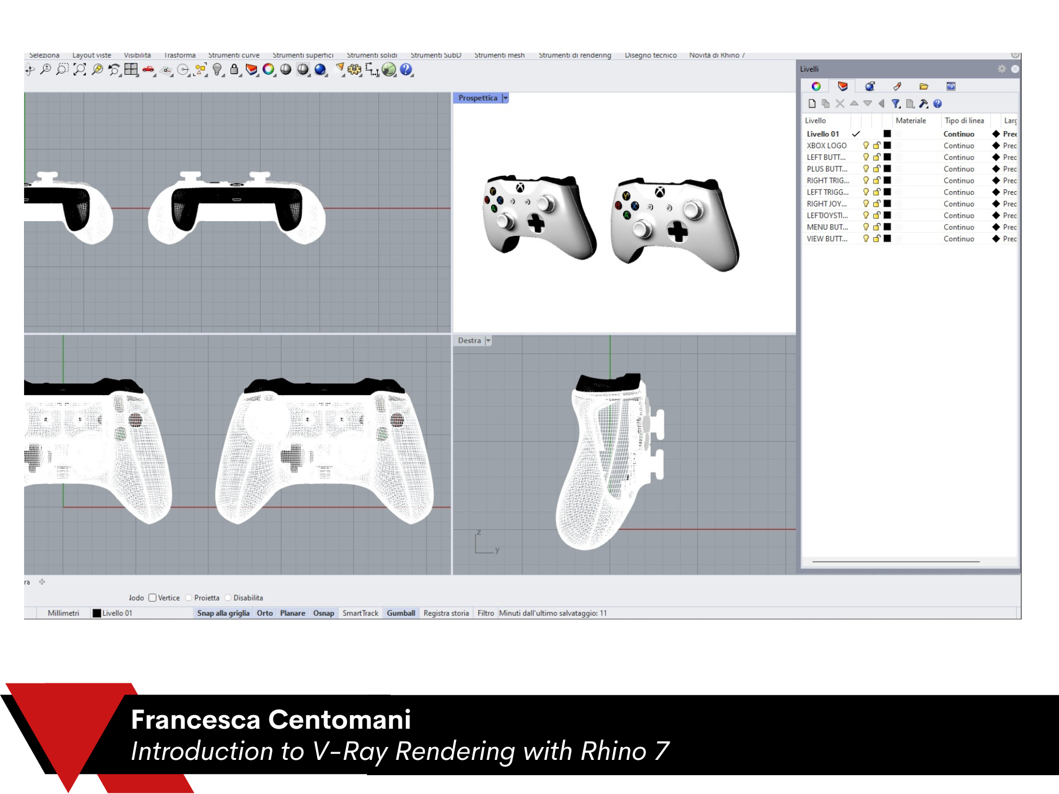Click the select objects shapes icon

(201, 70)
